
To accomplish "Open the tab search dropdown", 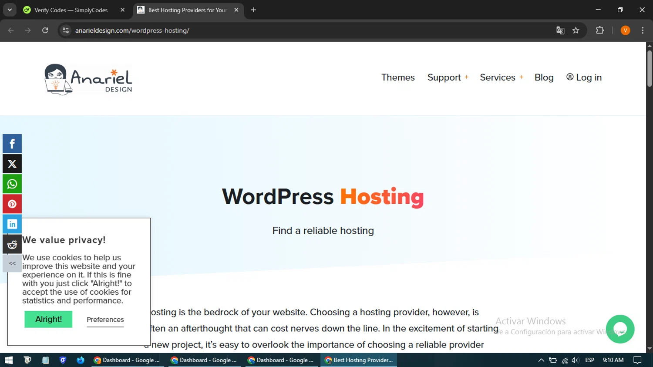I will coord(10,10).
